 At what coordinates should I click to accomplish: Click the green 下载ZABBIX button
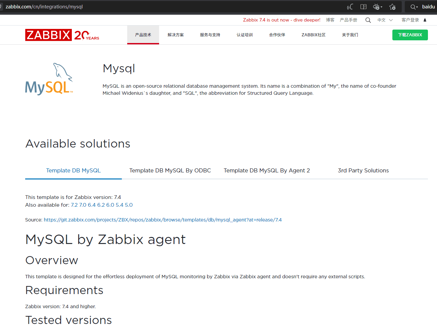(410, 35)
